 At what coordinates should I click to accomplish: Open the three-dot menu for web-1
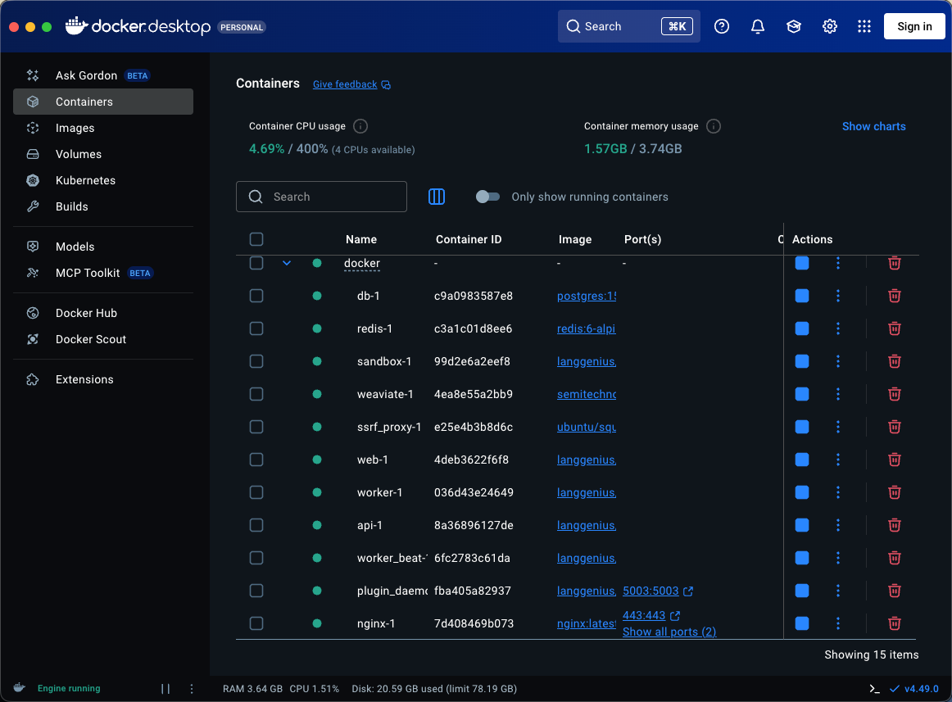pyautogui.click(x=837, y=460)
